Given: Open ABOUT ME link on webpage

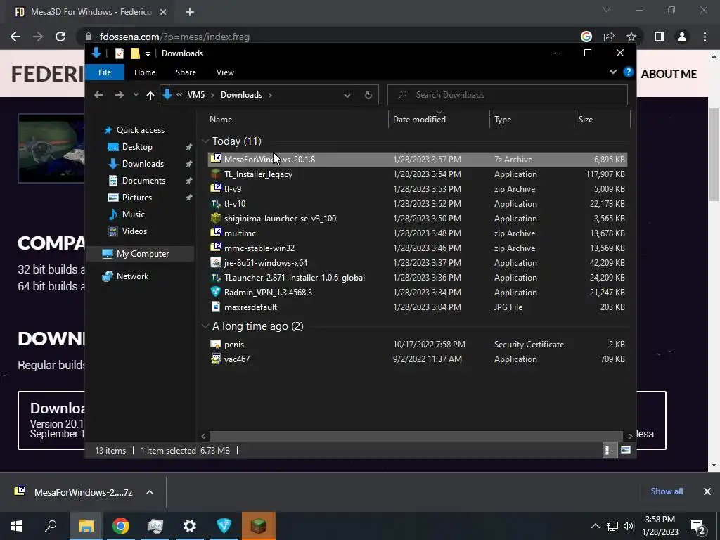Looking at the screenshot, I should (x=669, y=74).
